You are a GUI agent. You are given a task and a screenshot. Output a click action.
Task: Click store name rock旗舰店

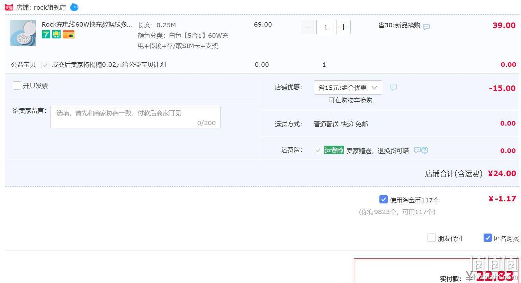(50, 7)
